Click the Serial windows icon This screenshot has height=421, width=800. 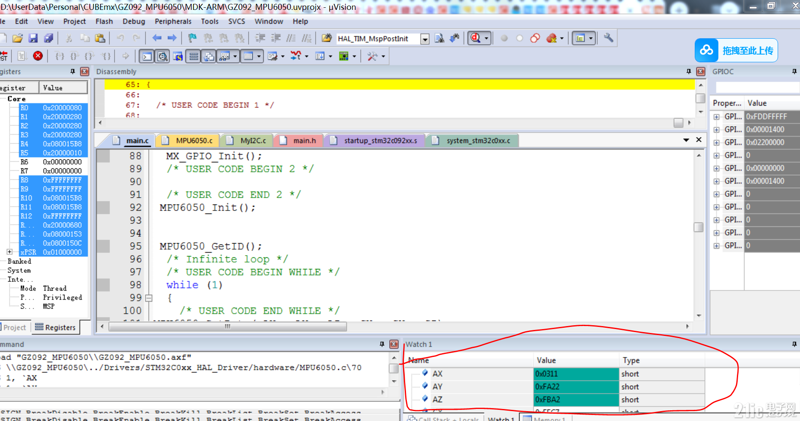click(x=272, y=56)
